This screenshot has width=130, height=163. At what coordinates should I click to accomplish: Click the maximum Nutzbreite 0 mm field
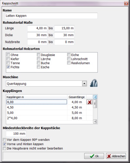coord(64,42)
